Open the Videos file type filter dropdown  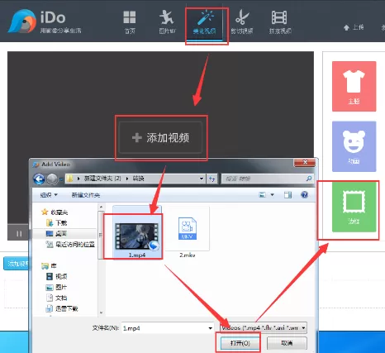pyautogui.click(x=264, y=328)
